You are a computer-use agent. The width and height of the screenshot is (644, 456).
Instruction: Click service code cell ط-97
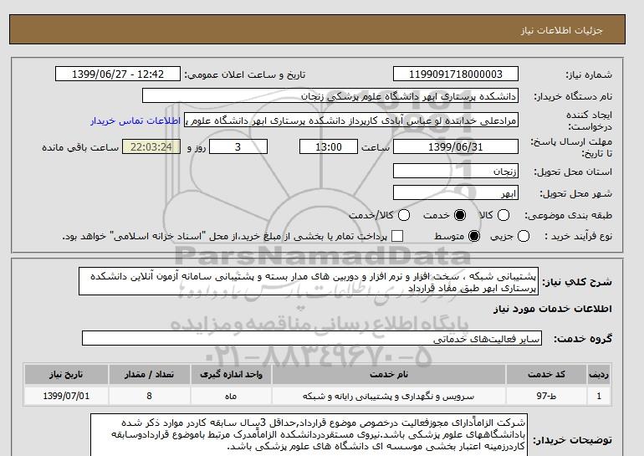(546, 396)
